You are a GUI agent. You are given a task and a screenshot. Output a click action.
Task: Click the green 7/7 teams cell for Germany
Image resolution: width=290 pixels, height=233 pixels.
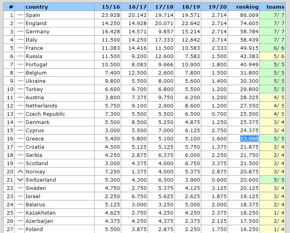pos(275,31)
